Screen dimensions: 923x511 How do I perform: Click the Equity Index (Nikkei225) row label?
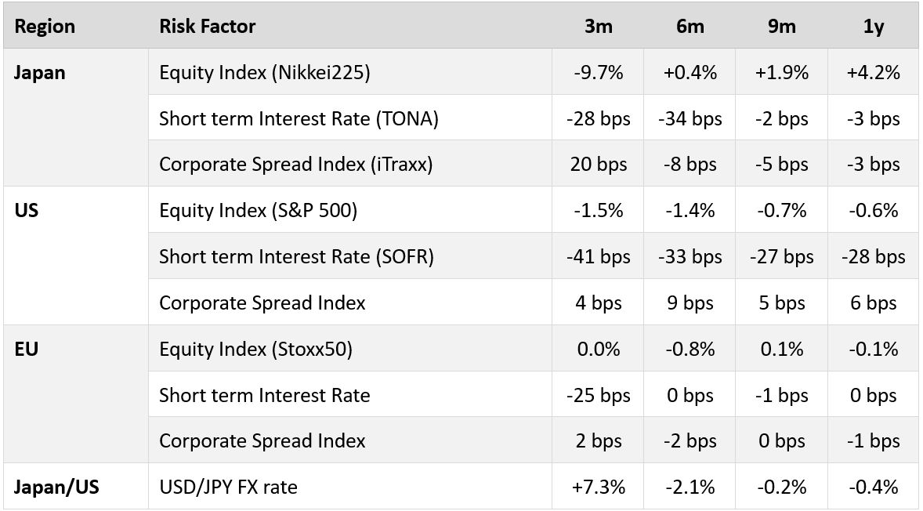[264, 73]
